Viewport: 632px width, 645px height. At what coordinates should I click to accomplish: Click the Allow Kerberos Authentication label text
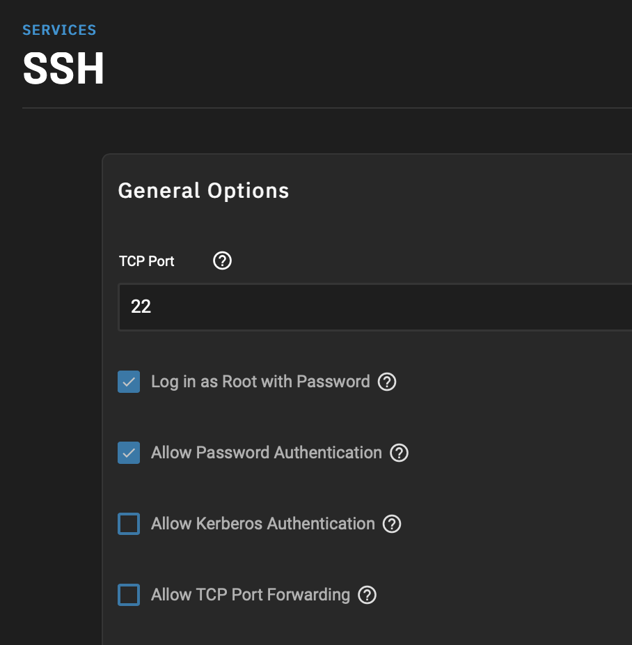click(x=263, y=524)
